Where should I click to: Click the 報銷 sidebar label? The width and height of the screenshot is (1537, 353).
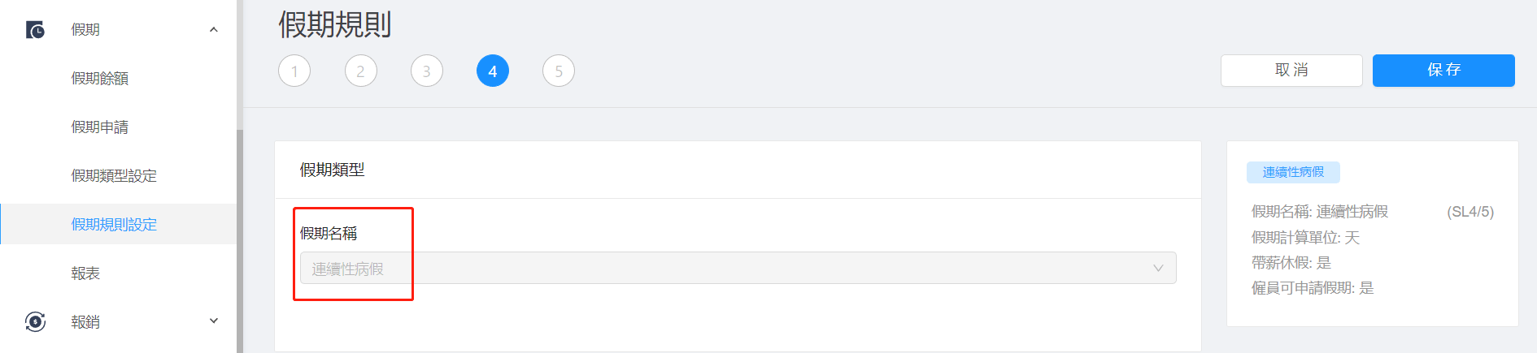coord(85,321)
